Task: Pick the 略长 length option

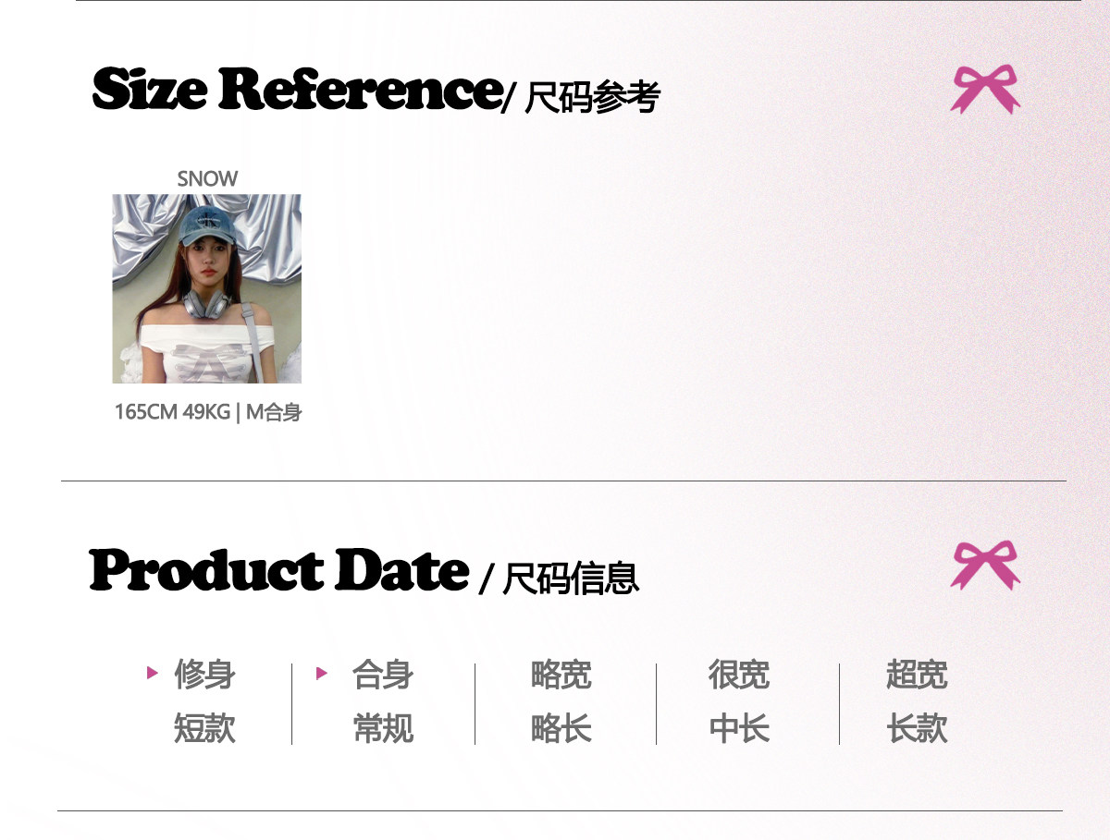Action: click(x=561, y=729)
